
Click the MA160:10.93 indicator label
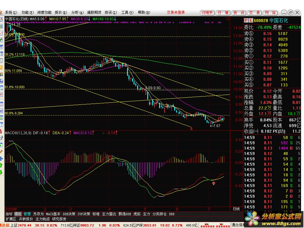coord(103,19)
